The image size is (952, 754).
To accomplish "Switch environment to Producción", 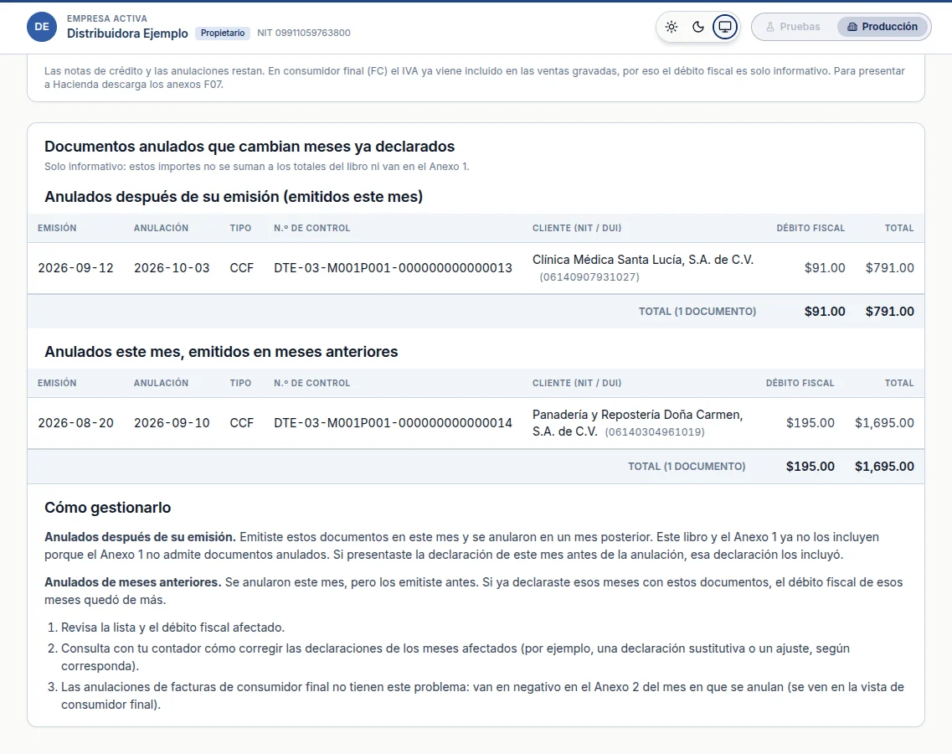I will pos(883,27).
